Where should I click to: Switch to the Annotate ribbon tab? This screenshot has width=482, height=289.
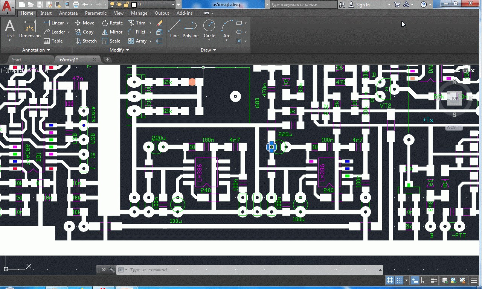tap(68, 13)
